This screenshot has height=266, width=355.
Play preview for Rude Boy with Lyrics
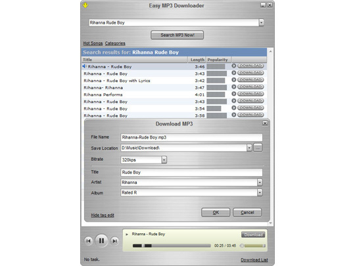click(234, 80)
